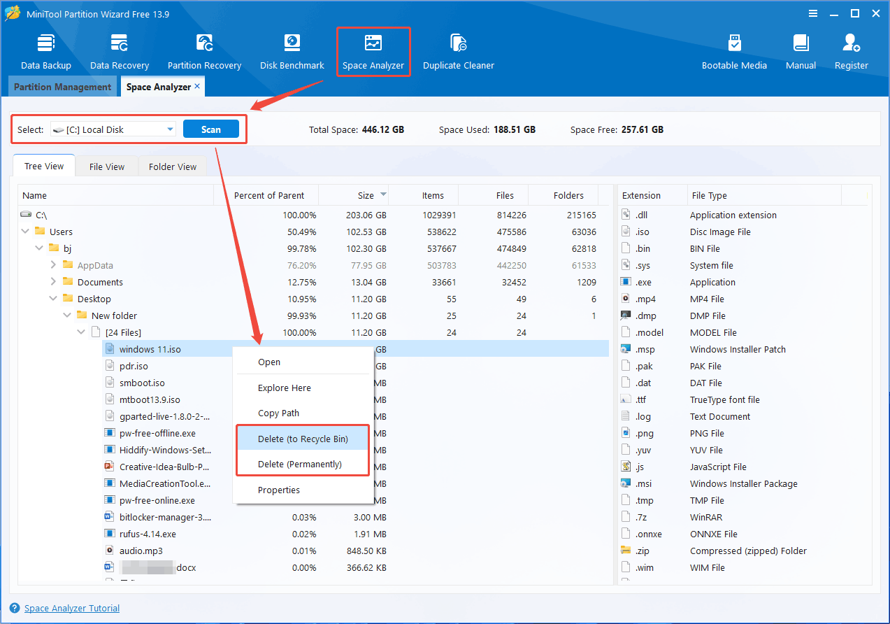Click the Space Analyzer toolbar icon
Image resolution: width=890 pixels, height=624 pixels.
coord(373,43)
